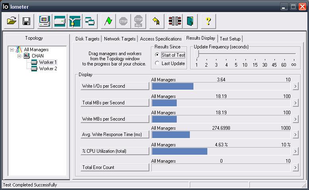Click the Worker 2 disk icon
The image size is (309, 190).
click(x=34, y=69)
